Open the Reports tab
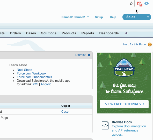This screenshot has width=153, height=140. pyautogui.click(x=88, y=33)
